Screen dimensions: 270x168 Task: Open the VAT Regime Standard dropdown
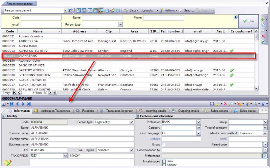[132, 150]
